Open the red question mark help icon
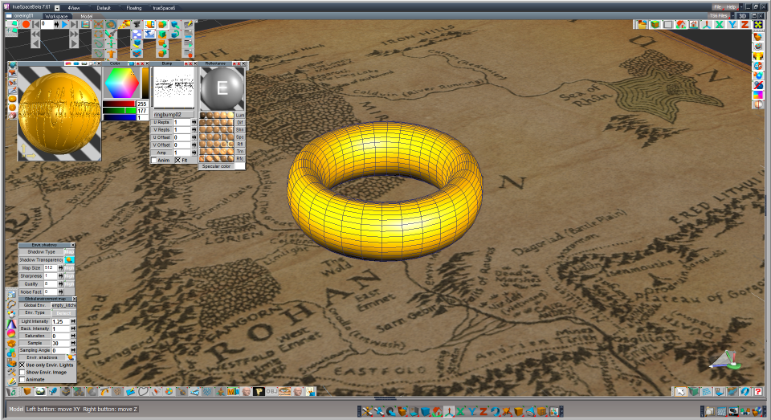Viewport: 771px width, 420px height. 757,391
